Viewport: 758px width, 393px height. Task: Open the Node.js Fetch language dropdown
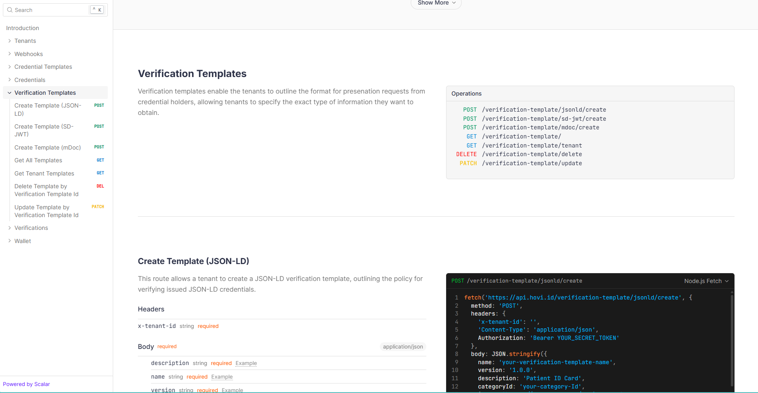point(706,281)
